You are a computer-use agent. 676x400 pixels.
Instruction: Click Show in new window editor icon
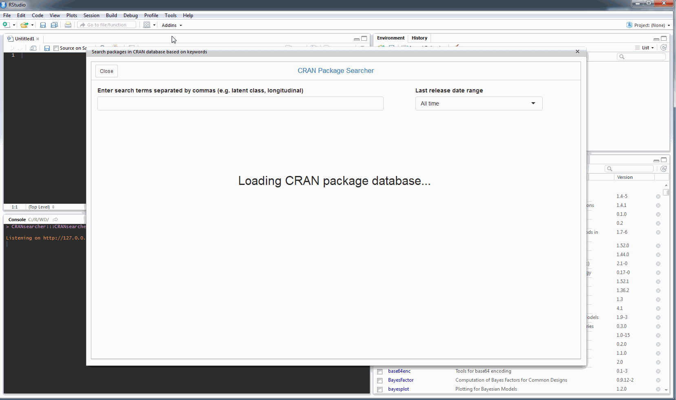point(33,48)
